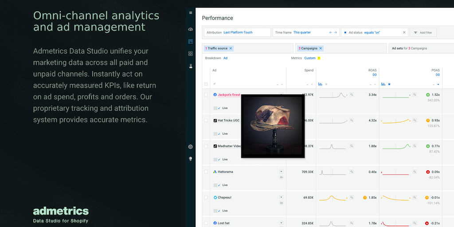The height and width of the screenshot is (227, 454).
Task: Toggle the Live switch for Chapeau!
Action: 216,211
